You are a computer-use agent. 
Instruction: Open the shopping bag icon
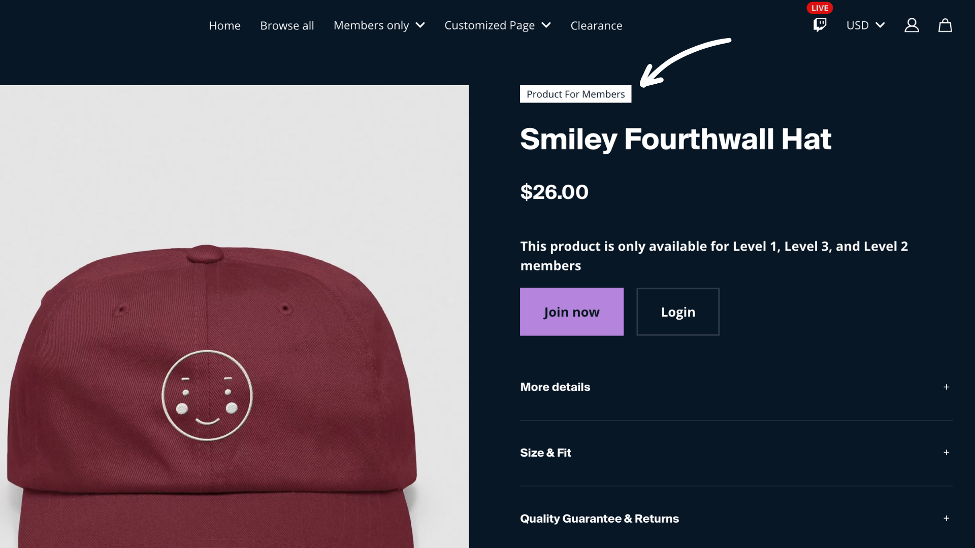(945, 25)
